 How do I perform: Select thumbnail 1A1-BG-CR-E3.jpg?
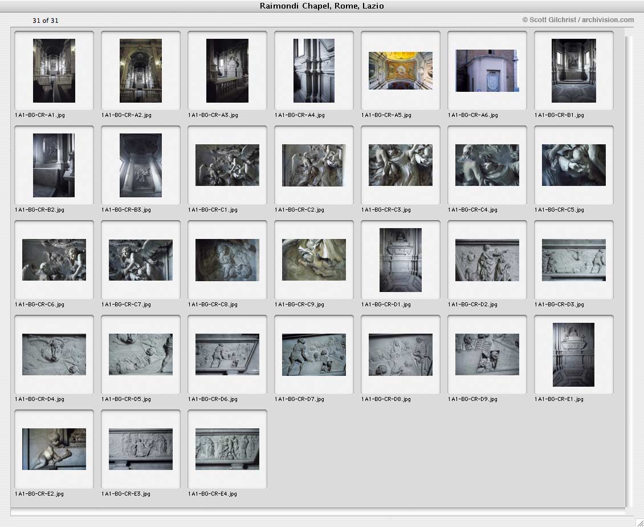(x=140, y=449)
